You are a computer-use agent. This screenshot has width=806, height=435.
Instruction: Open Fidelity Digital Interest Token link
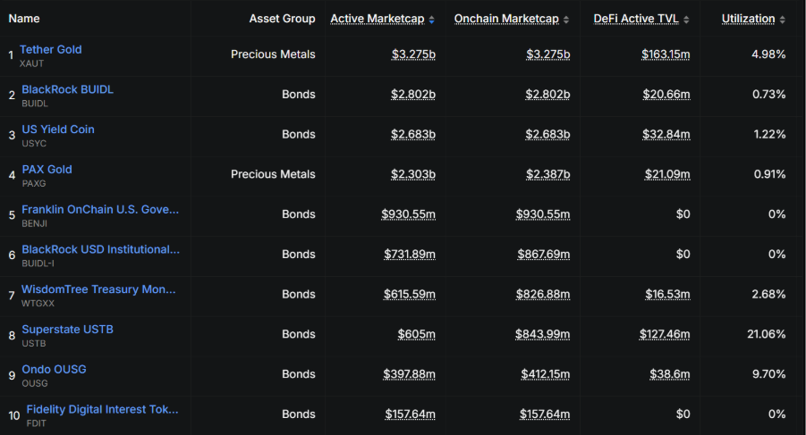[x=102, y=409]
